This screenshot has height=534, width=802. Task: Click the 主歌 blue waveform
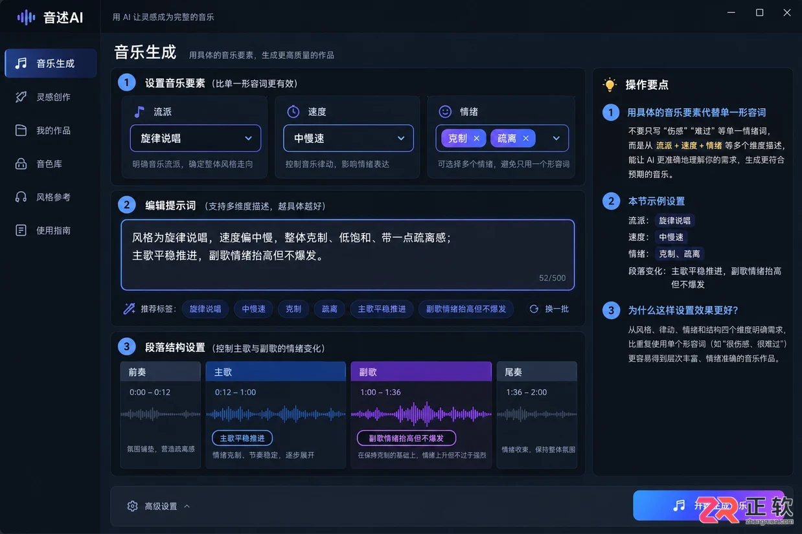pyautogui.click(x=276, y=414)
